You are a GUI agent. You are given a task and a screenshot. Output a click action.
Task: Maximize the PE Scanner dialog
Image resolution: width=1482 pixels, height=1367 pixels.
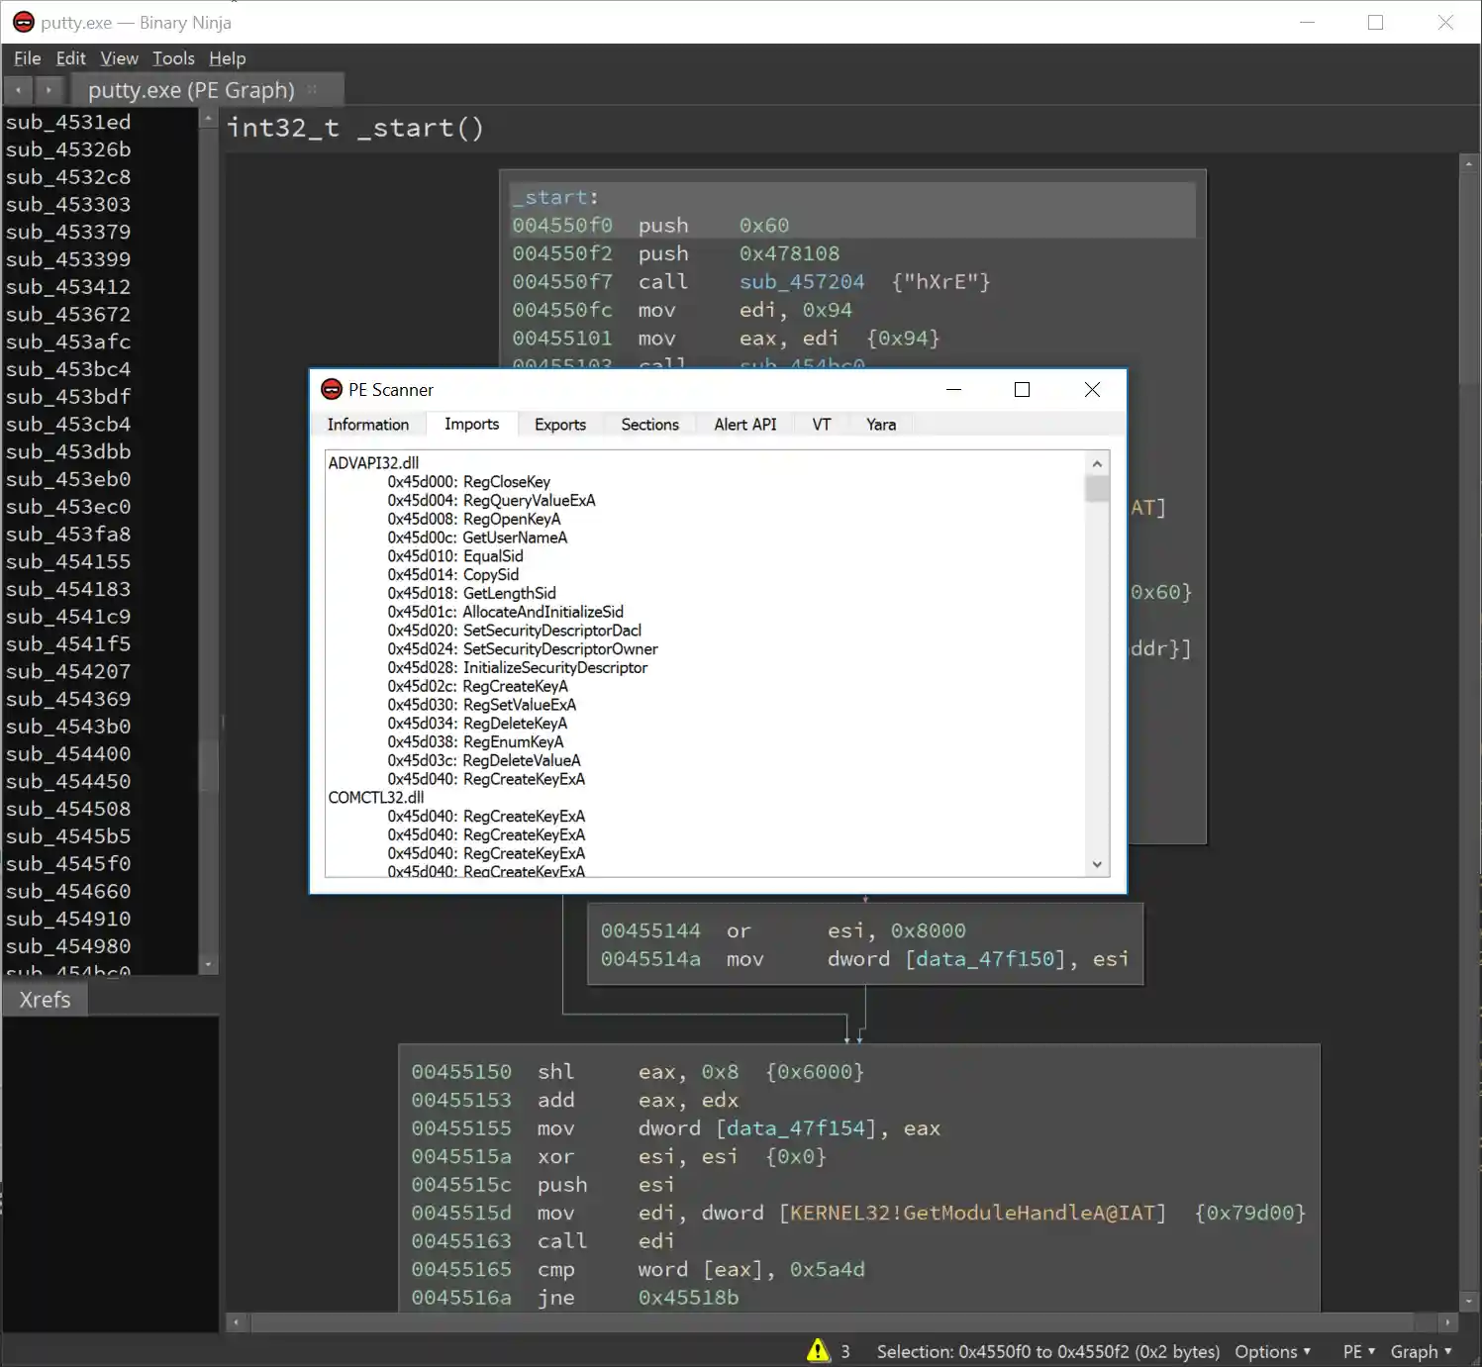[x=1022, y=390]
